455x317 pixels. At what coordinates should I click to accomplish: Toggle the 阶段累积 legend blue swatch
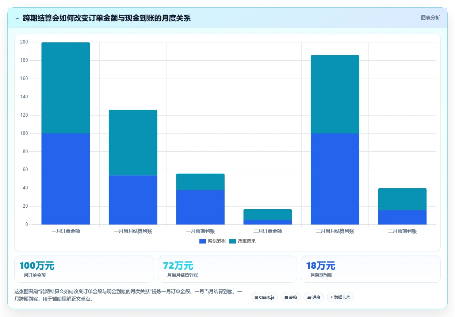[x=203, y=241]
